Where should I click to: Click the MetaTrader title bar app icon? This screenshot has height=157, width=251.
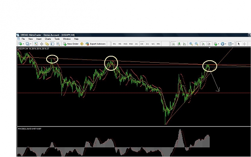point(18,35)
